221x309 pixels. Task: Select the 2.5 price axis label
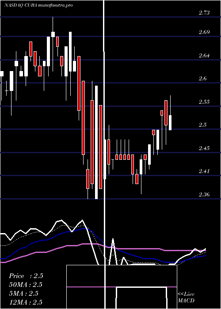click(202, 125)
